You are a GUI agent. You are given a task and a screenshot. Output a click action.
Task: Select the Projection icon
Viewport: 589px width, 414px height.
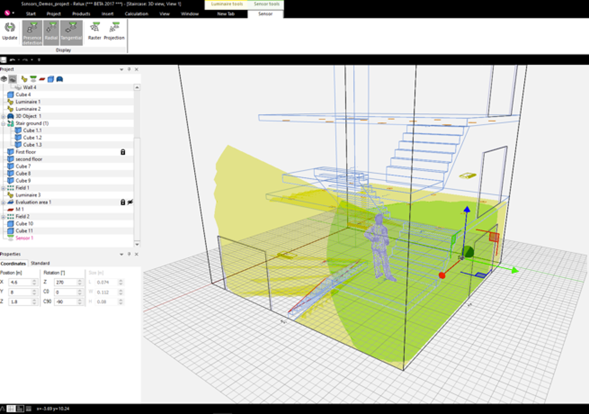coord(114,31)
